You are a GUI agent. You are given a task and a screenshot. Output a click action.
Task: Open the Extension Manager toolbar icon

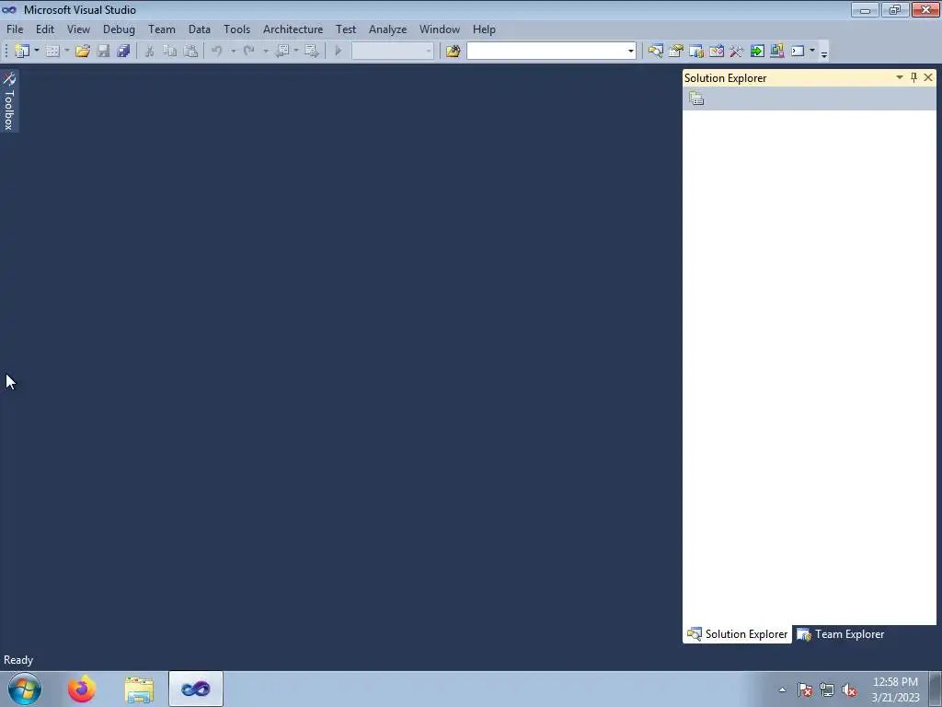(x=777, y=52)
